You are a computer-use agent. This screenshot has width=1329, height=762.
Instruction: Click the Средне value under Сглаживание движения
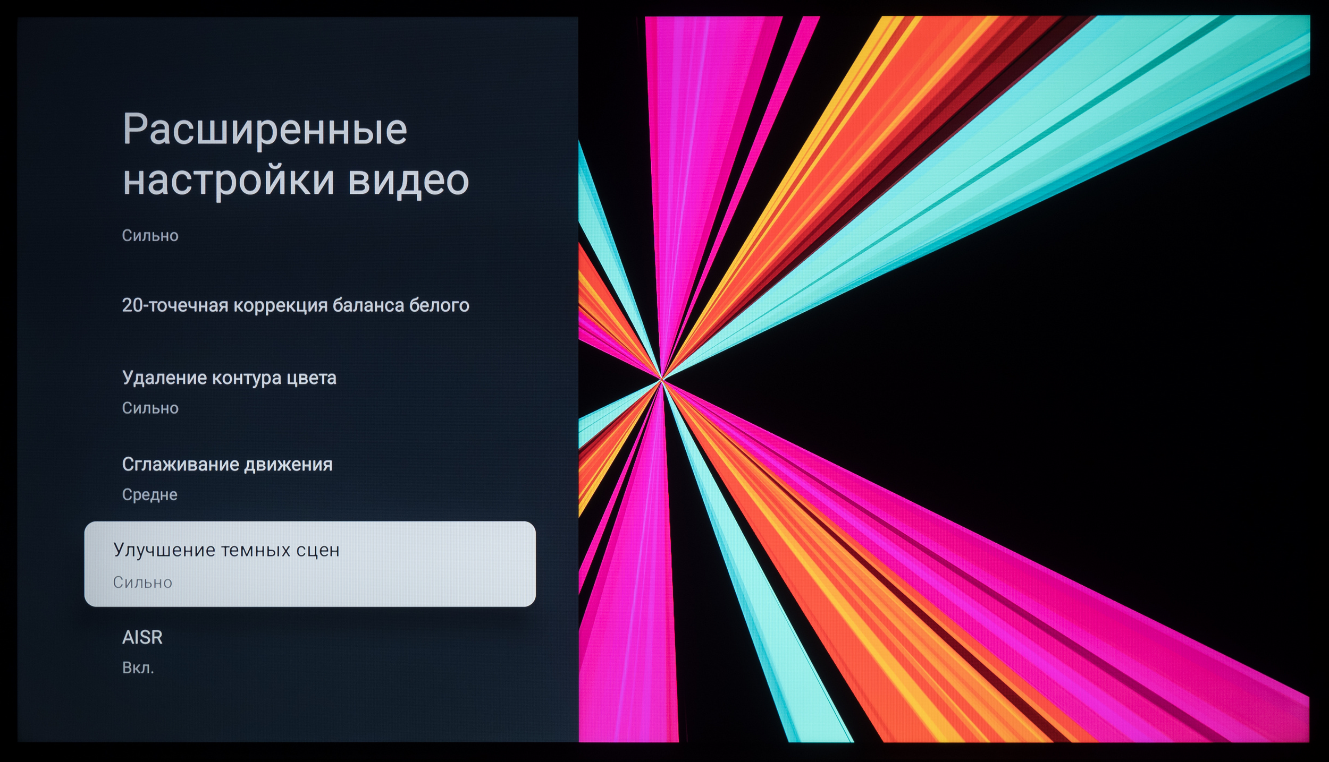(149, 495)
